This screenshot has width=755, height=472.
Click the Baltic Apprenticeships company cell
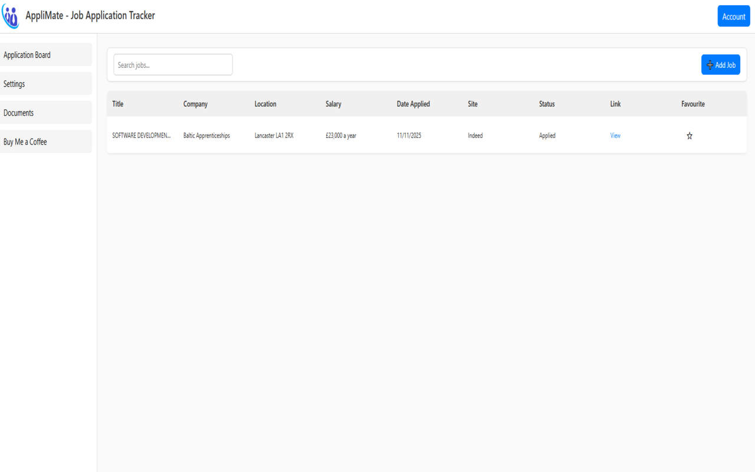(208, 135)
